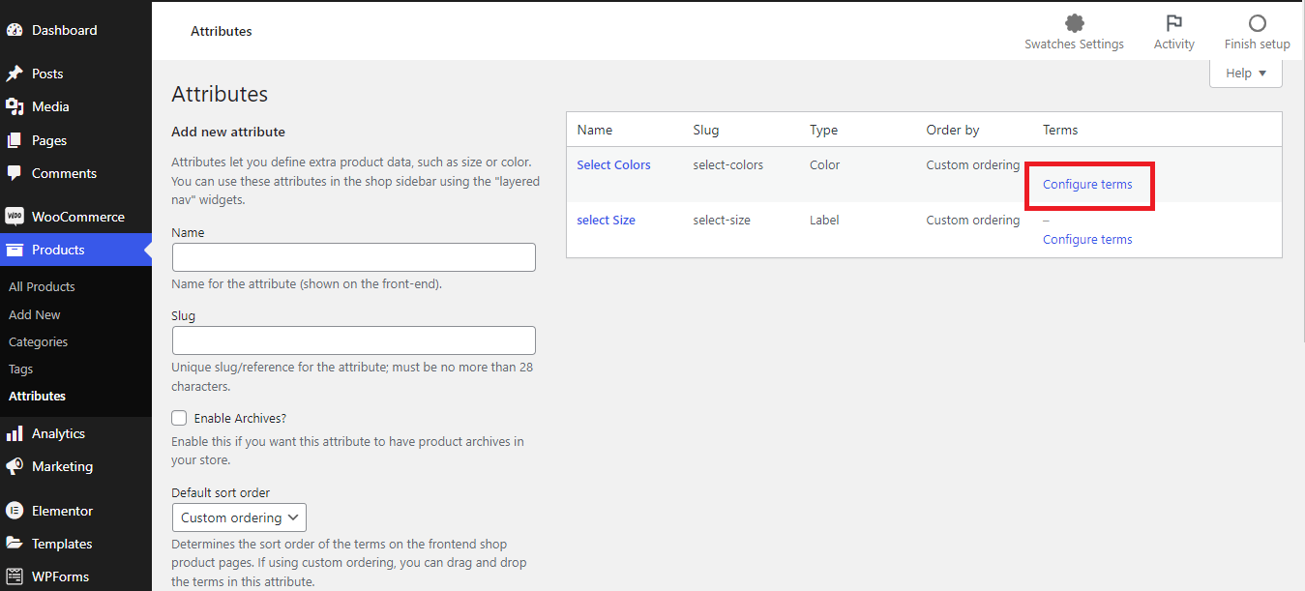Click the Marketing megaphone icon
1305x591 pixels.
15,466
